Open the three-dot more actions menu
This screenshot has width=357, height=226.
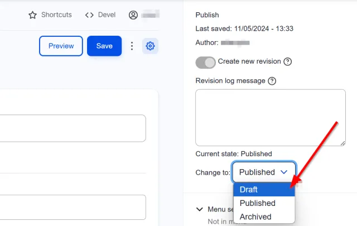(132, 46)
